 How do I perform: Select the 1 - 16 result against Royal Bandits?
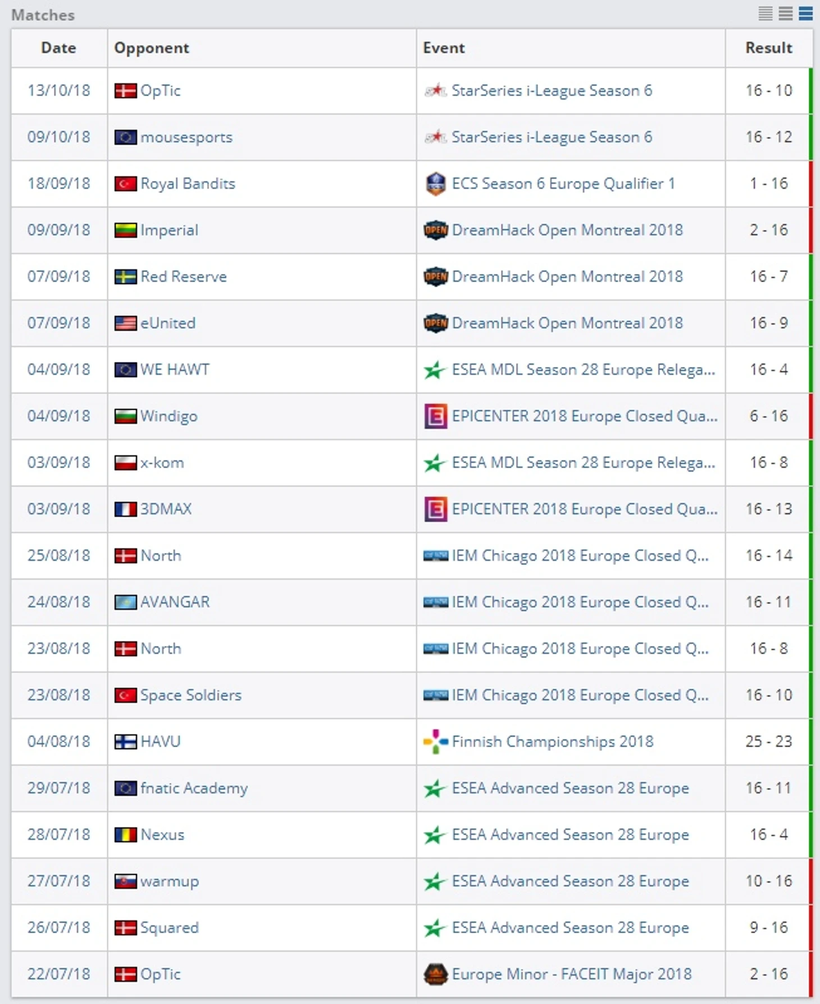coord(768,184)
